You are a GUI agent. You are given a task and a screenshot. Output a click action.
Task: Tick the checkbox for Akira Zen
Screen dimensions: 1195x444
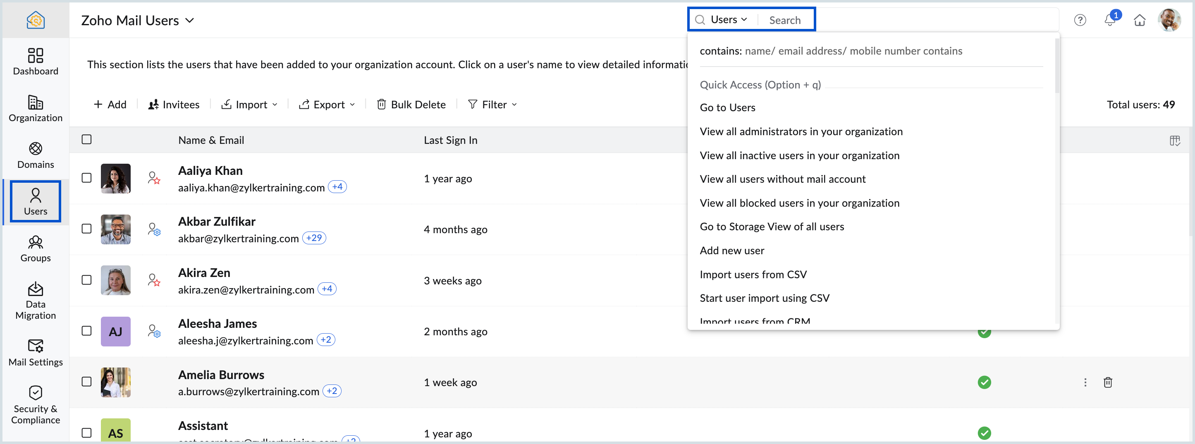[86, 280]
